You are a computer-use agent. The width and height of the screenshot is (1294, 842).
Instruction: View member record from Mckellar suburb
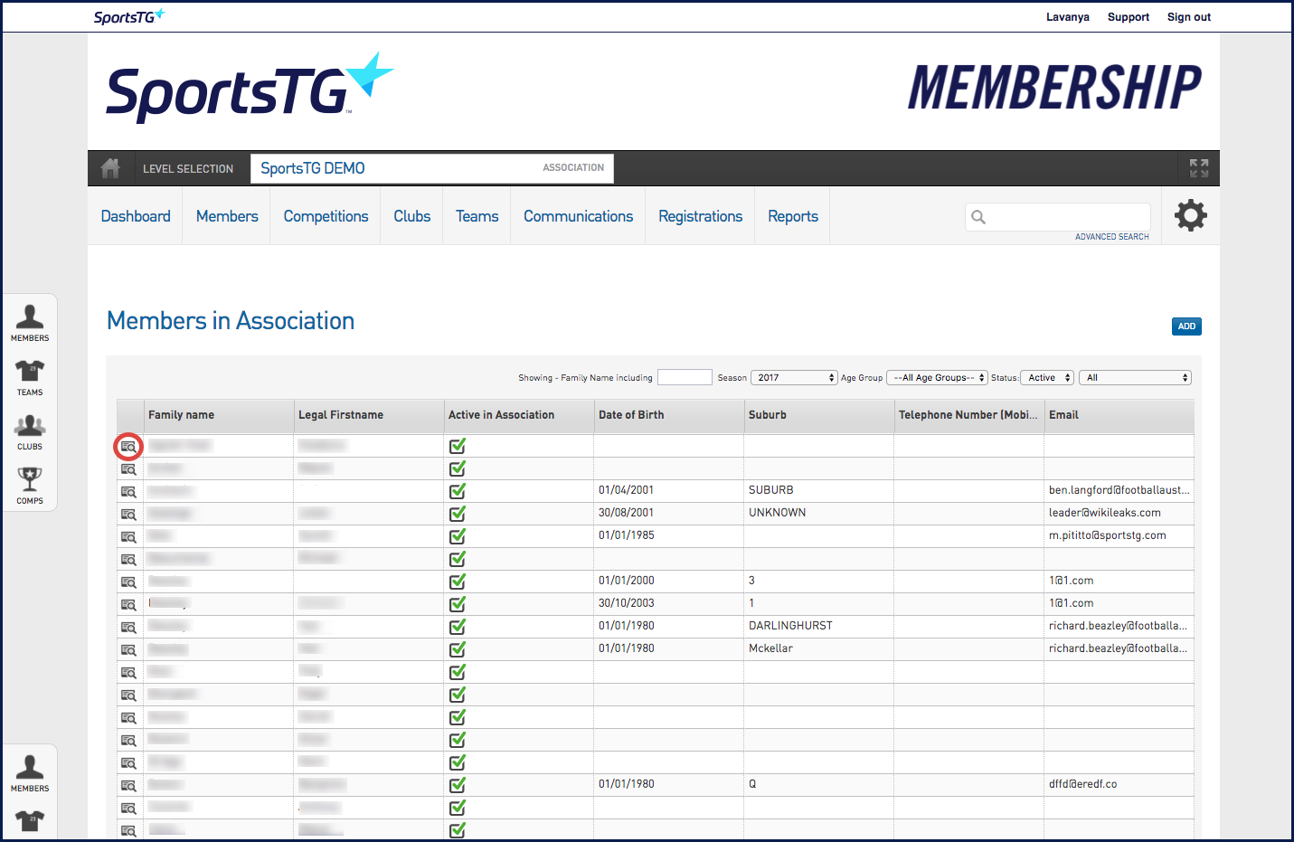[128, 649]
